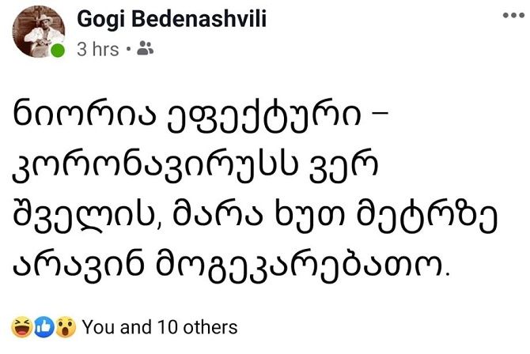530x354 pixels.
Task: Open the three-dot post options menu
Action: click(514, 16)
